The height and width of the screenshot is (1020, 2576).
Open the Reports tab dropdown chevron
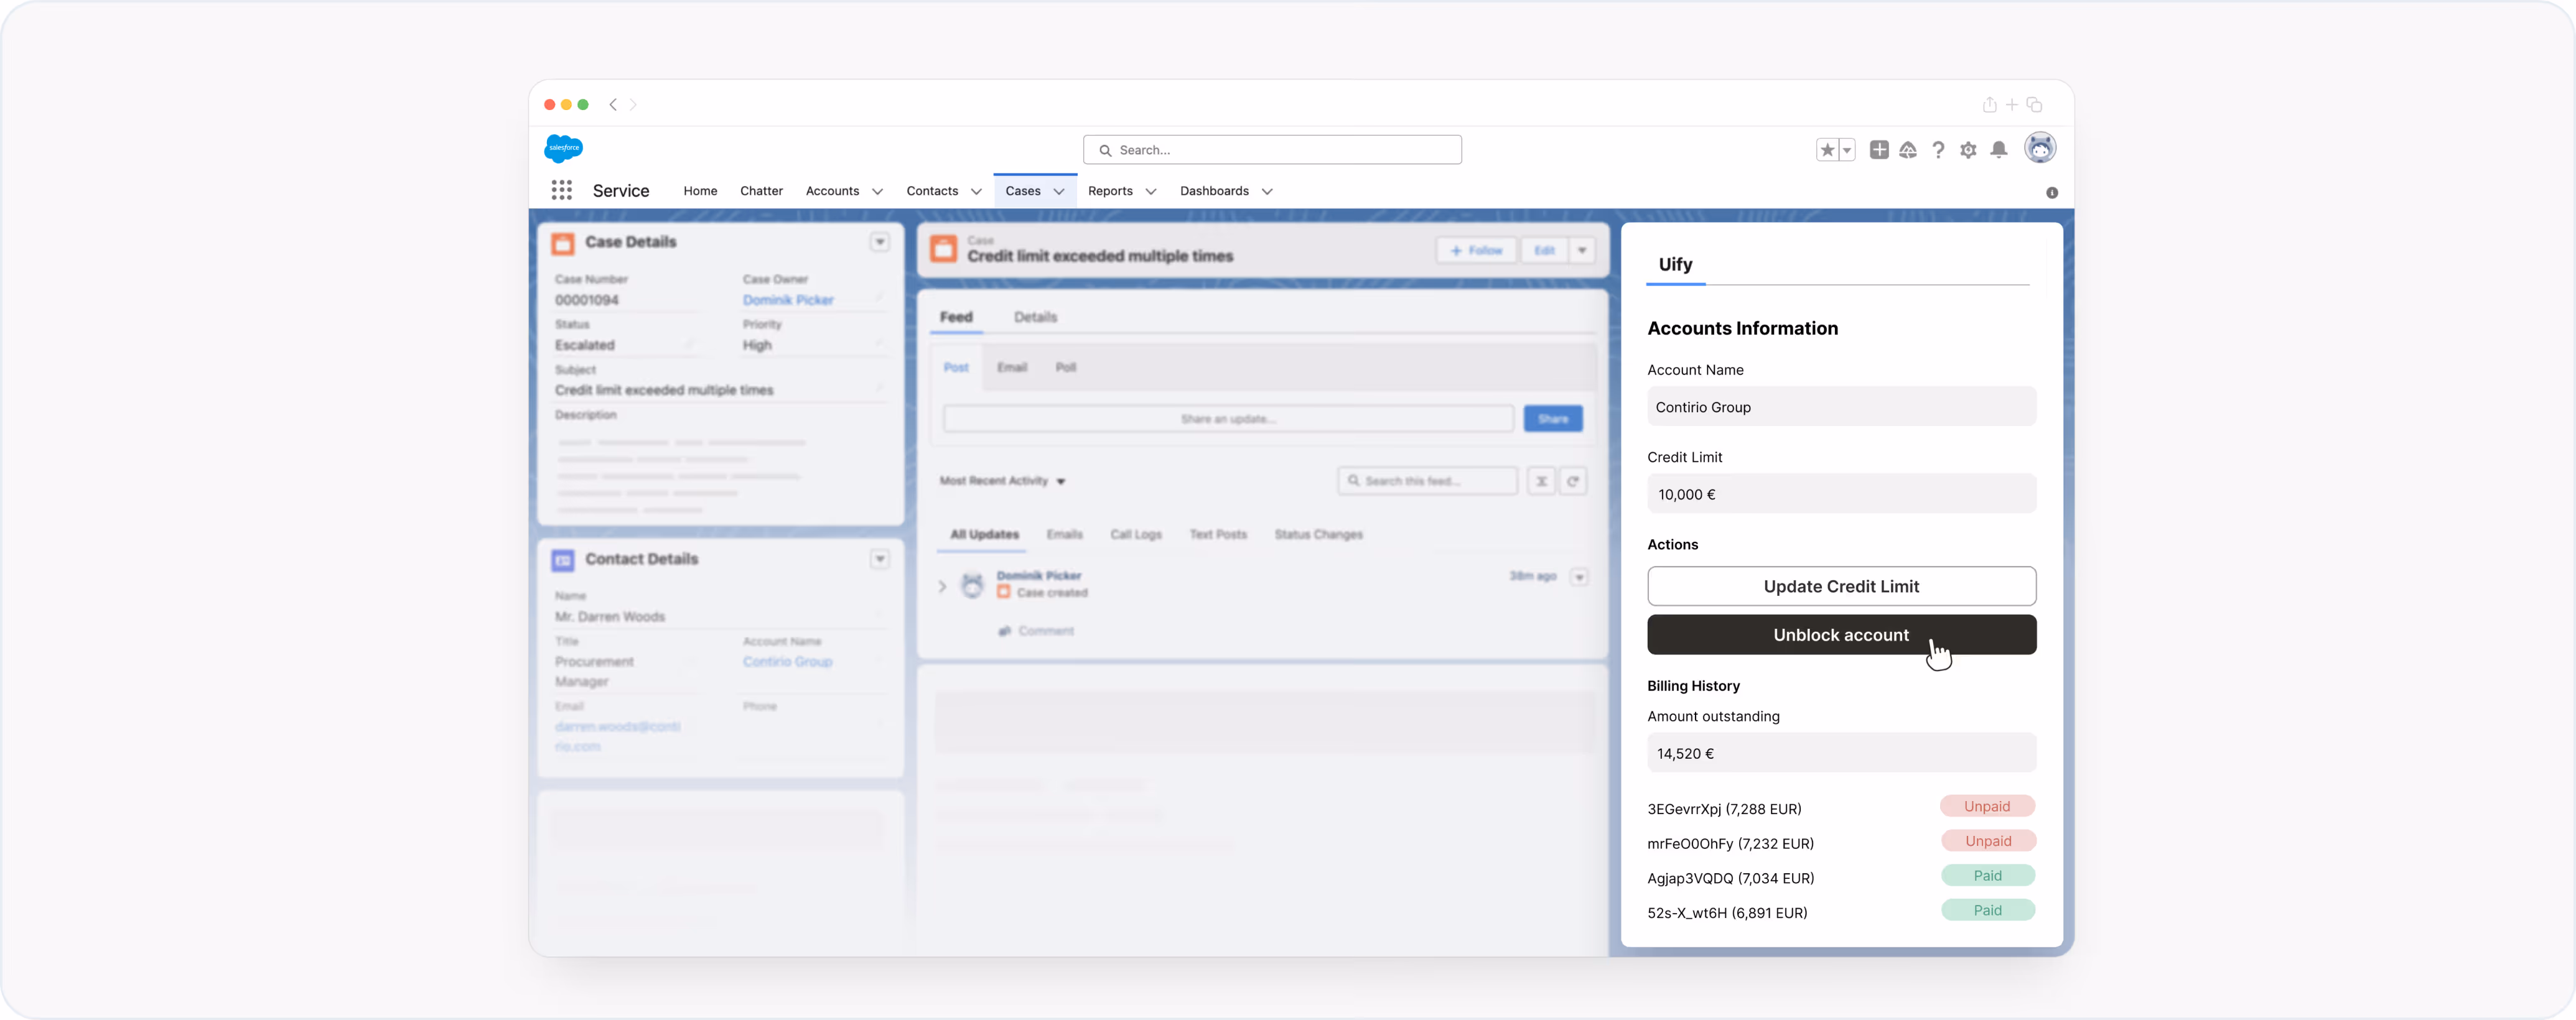(1150, 191)
